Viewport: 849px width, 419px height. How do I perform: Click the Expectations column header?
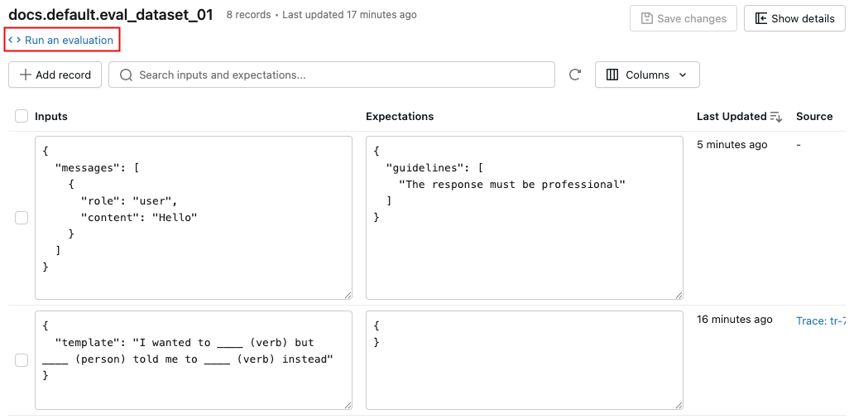400,117
